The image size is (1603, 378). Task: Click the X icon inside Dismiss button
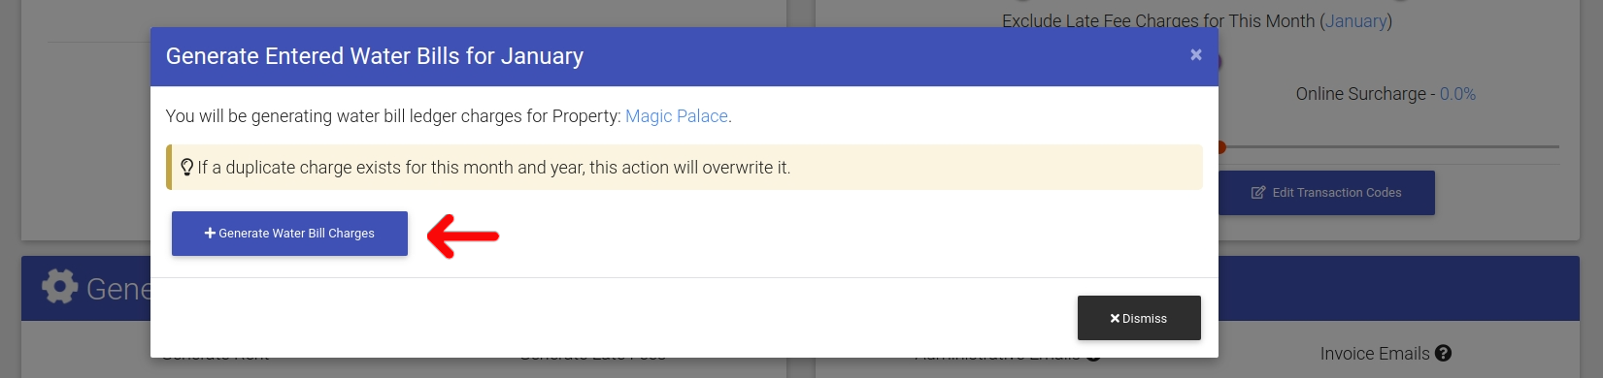click(x=1115, y=318)
